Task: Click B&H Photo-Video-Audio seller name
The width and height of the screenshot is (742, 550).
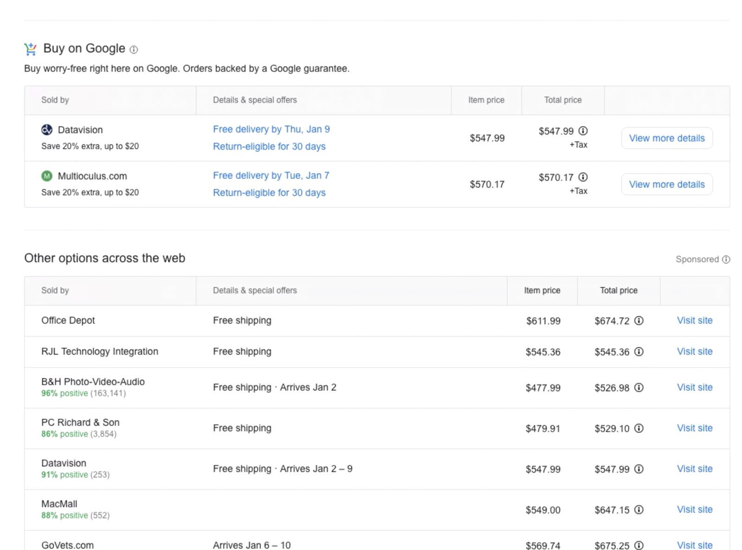Action: point(93,382)
